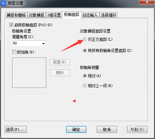Click the 确定 button

point(76,129)
